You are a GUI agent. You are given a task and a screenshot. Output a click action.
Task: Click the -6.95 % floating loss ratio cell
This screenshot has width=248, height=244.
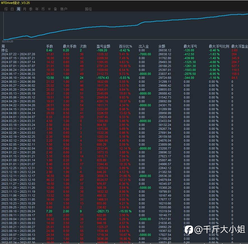[214, 74]
